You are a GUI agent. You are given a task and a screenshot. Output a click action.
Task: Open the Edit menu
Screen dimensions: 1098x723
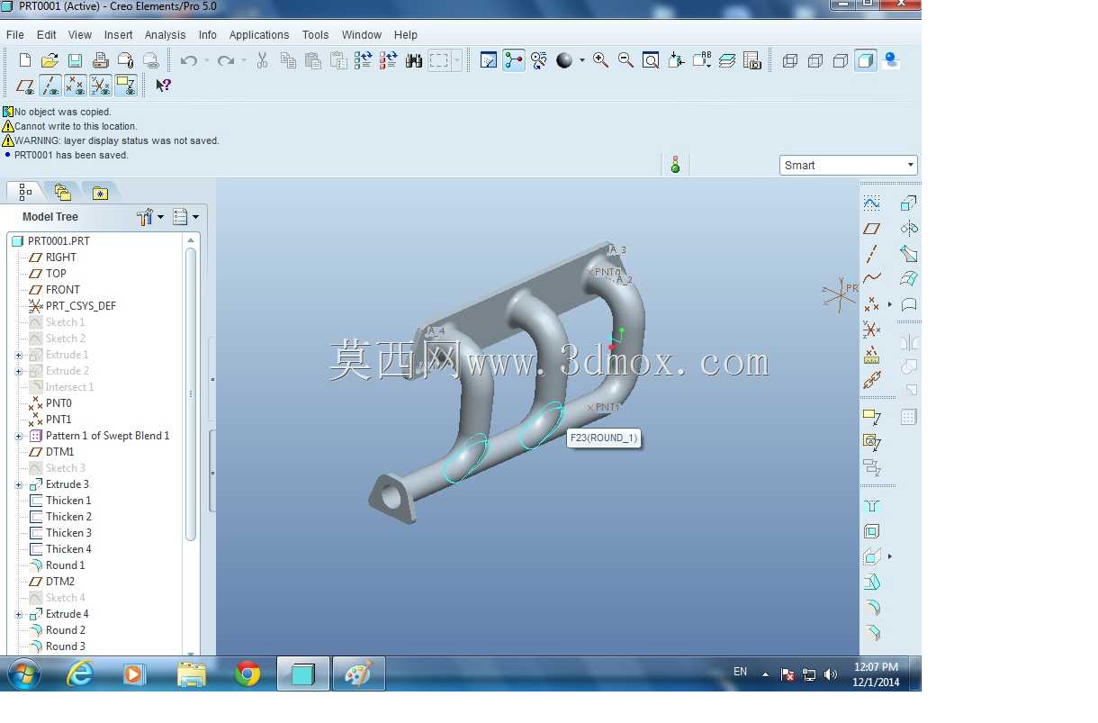click(47, 34)
